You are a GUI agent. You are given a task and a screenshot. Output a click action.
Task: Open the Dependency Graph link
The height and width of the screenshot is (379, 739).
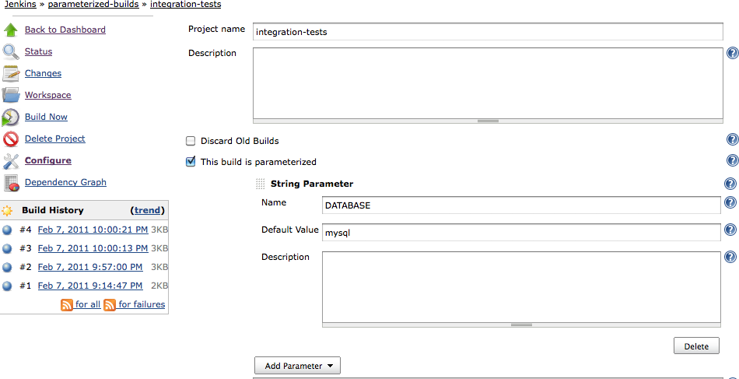[65, 182]
